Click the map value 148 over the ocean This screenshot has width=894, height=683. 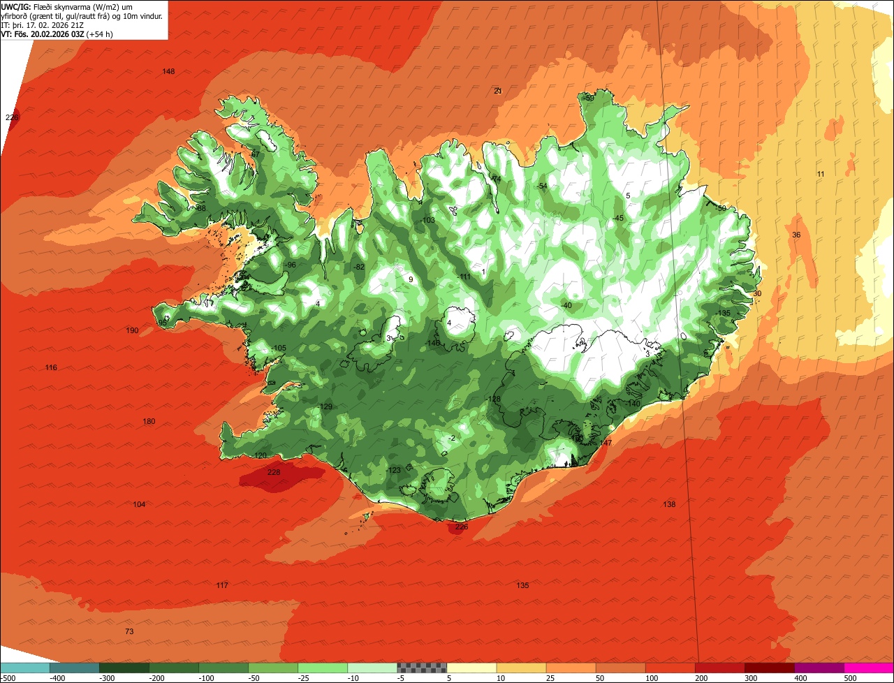[168, 71]
